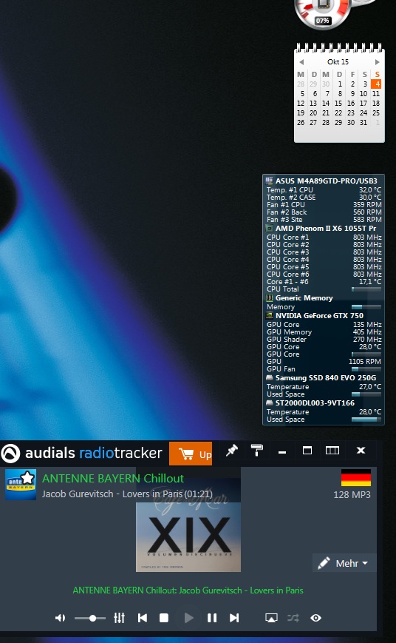Click the 'Core #1 - #6' temperature row
The width and height of the screenshot is (396, 643).
click(x=324, y=281)
